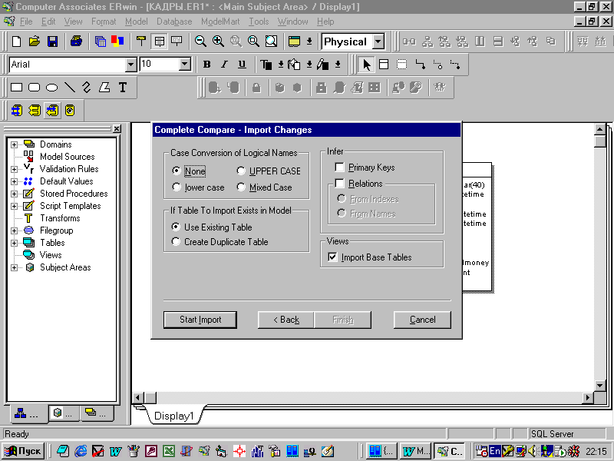
Task: Select the identifying relationship line tool
Action: 420,65
